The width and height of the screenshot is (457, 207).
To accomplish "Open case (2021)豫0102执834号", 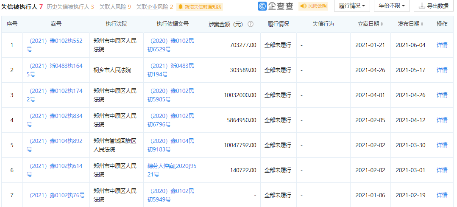I will click(x=55, y=120).
